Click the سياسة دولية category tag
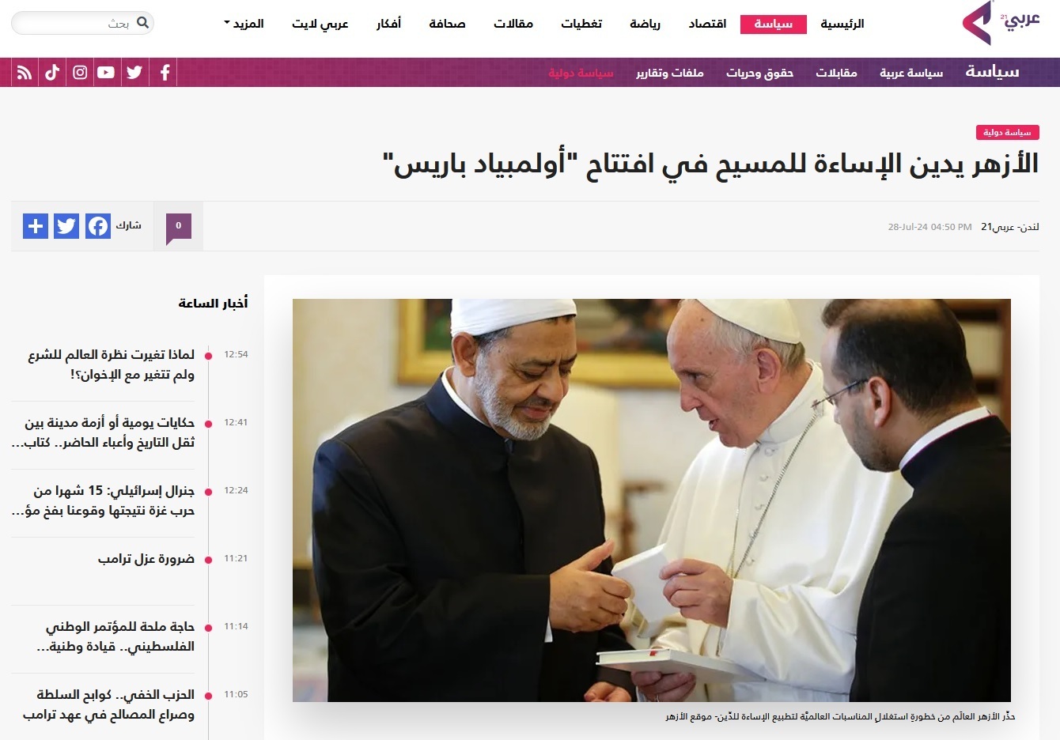 tap(1007, 133)
